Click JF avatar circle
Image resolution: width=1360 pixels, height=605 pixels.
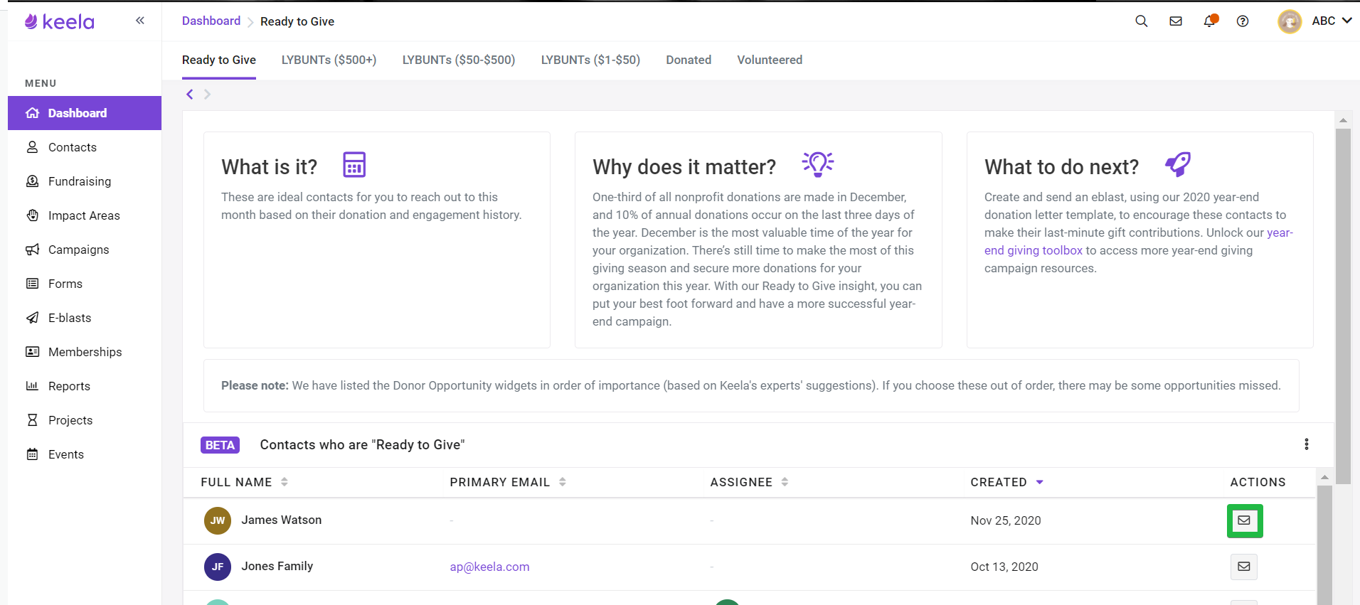[218, 567]
